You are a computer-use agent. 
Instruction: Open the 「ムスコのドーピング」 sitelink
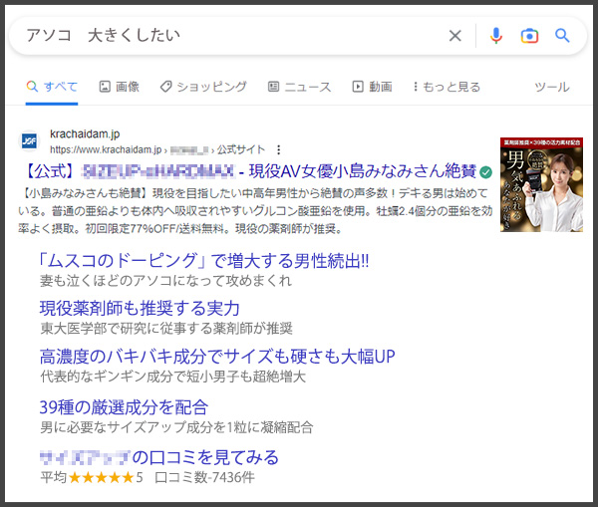[x=203, y=261]
